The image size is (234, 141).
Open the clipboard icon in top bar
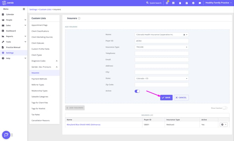(x=180, y=3)
